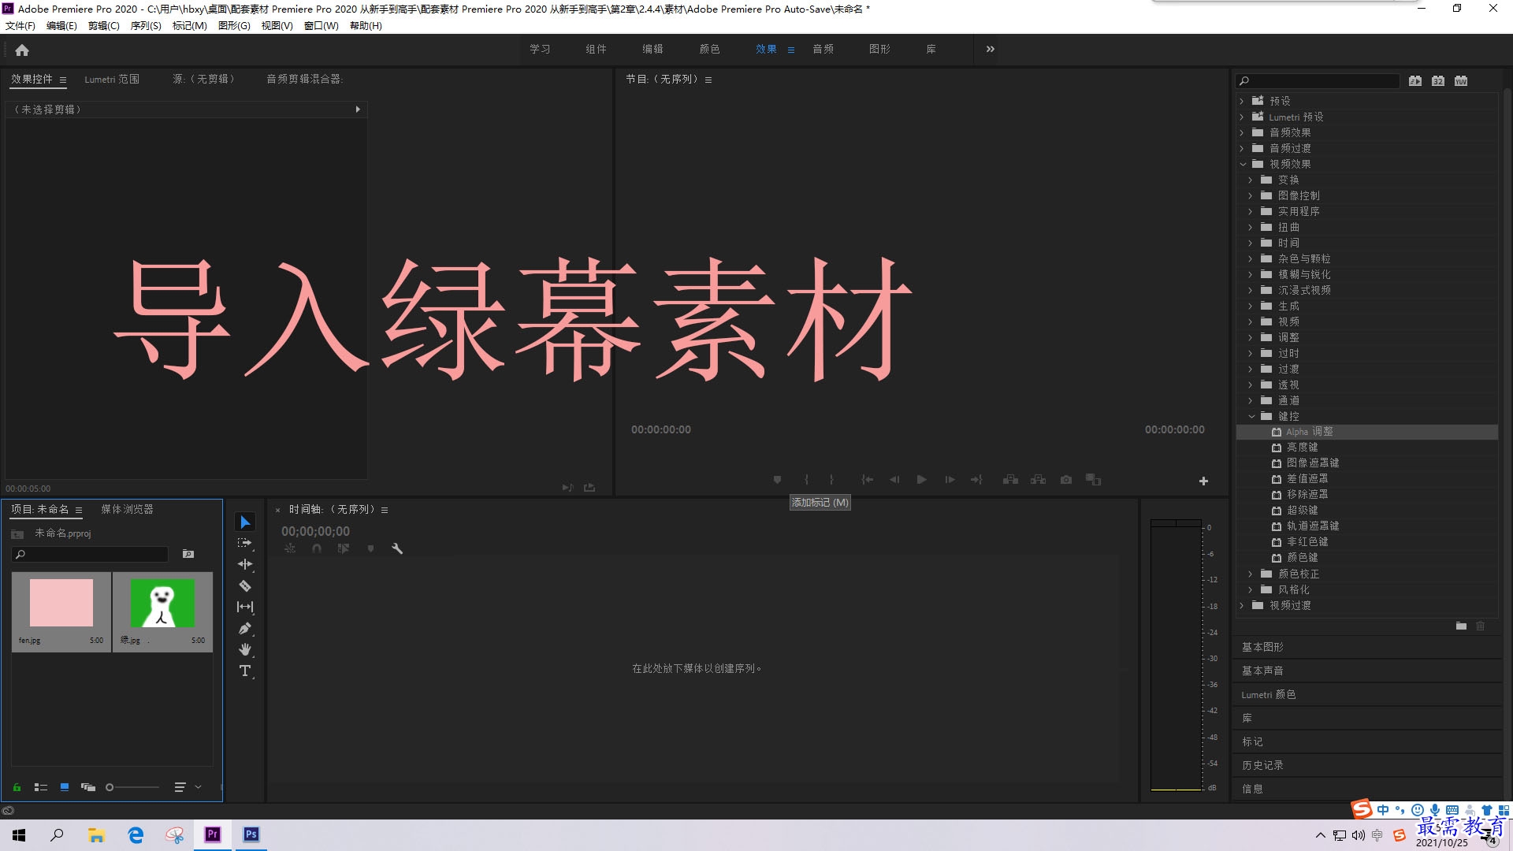
Task: Open the Sort Icons dropdown in Project panel
Action: (188, 787)
